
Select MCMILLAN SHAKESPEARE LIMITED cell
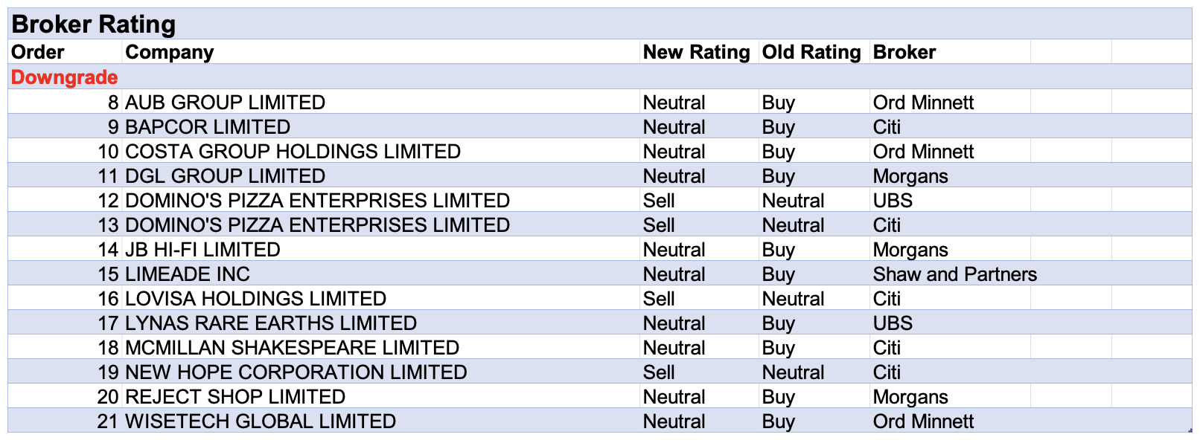[292, 348]
